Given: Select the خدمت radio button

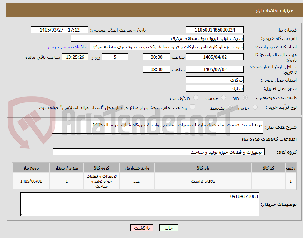Looking at the screenshot, I should point(223,98).
